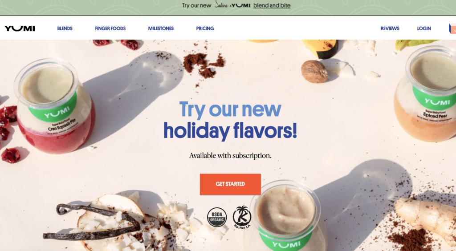456x251 pixels.
Task: Select the Login link
Action: pos(424,28)
